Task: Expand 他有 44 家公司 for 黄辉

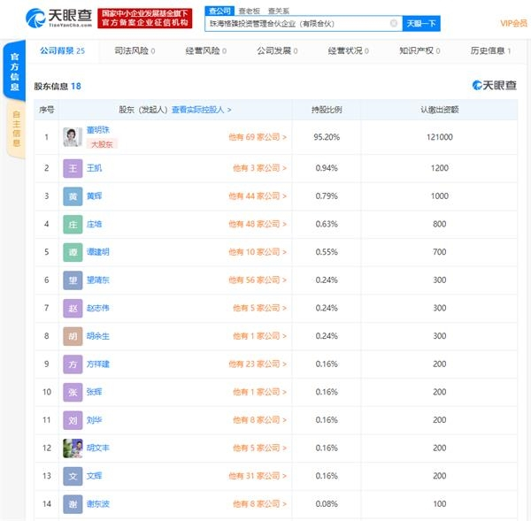Action: coord(259,195)
